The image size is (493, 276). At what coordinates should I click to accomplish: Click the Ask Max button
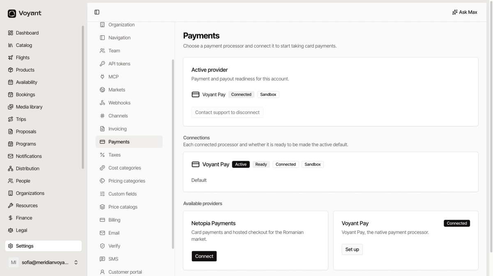point(465,12)
